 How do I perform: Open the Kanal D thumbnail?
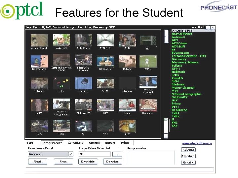coord(83,83)
